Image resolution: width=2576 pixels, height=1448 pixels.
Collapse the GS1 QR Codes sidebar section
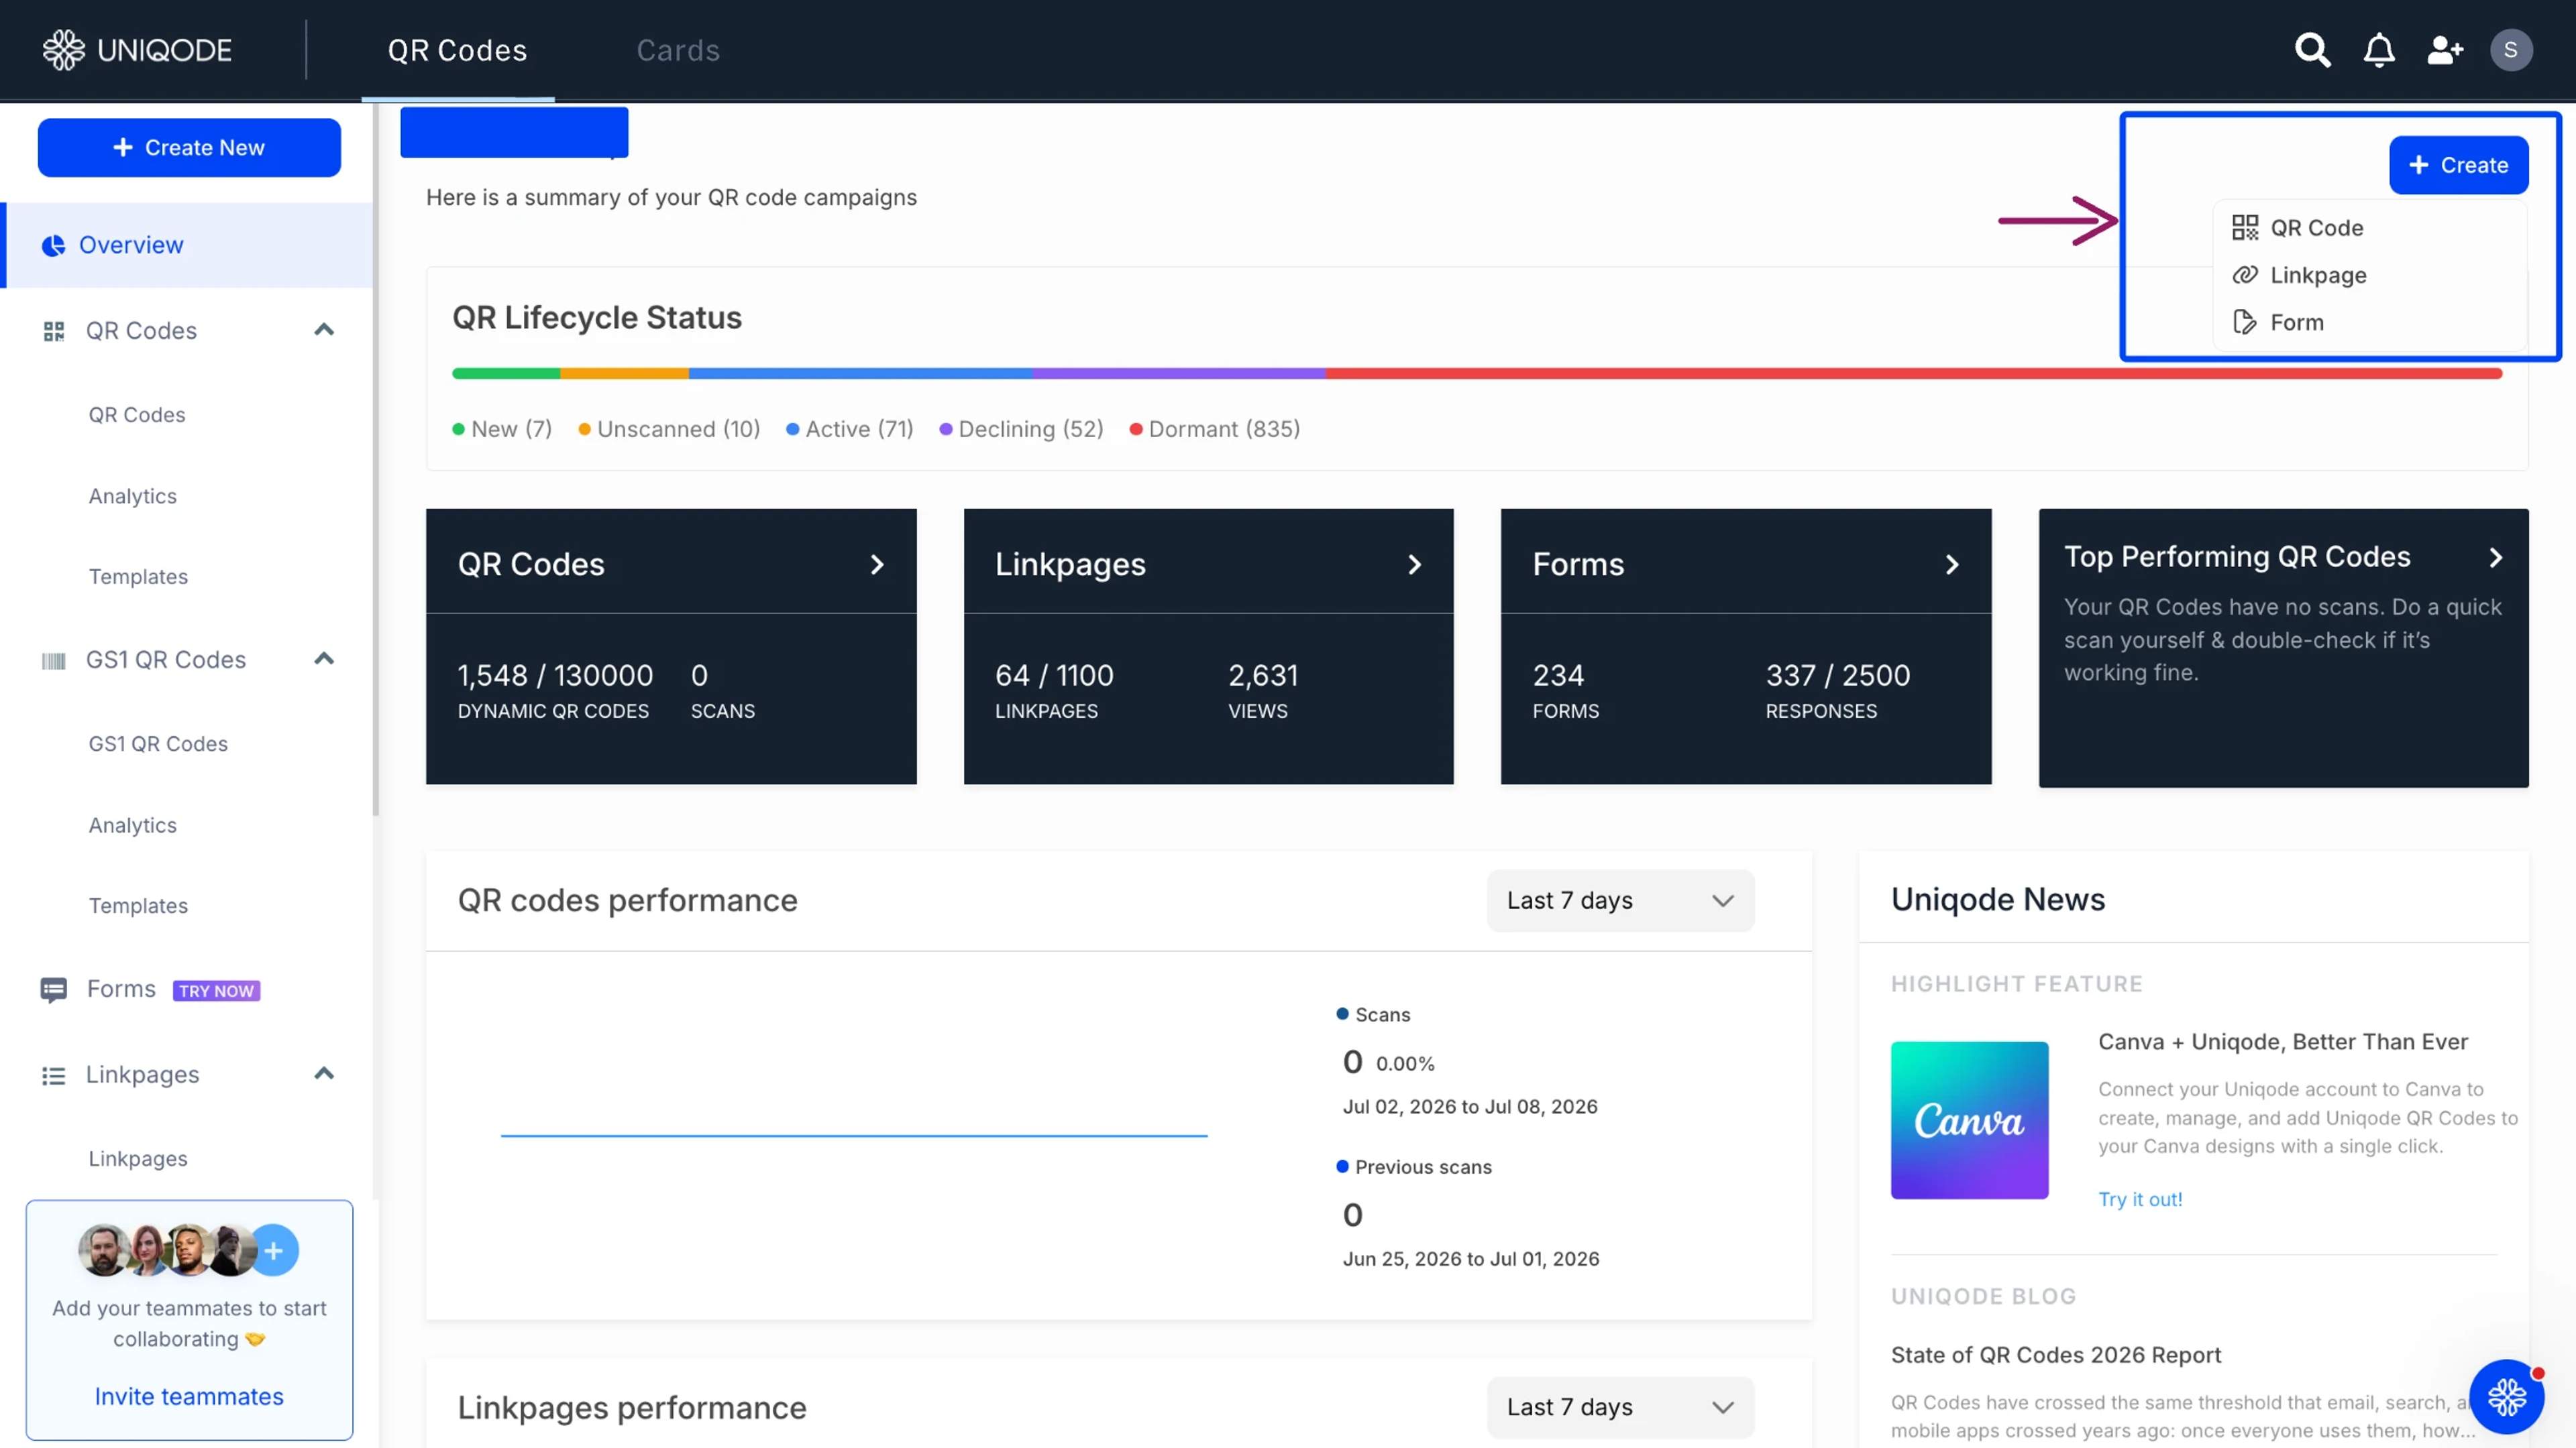click(x=324, y=658)
